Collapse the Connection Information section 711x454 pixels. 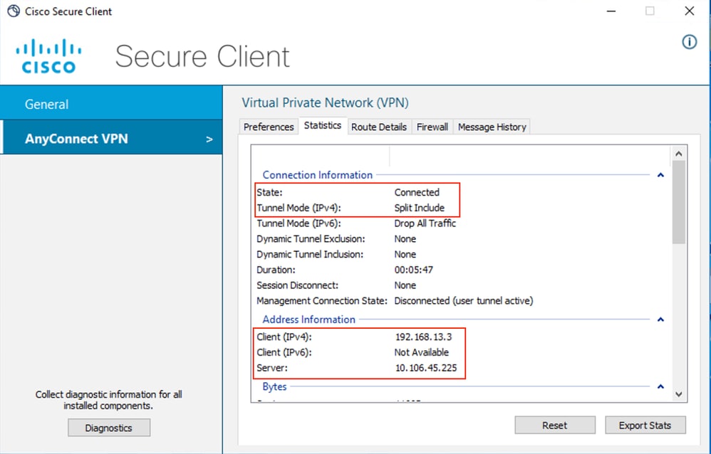tap(660, 175)
